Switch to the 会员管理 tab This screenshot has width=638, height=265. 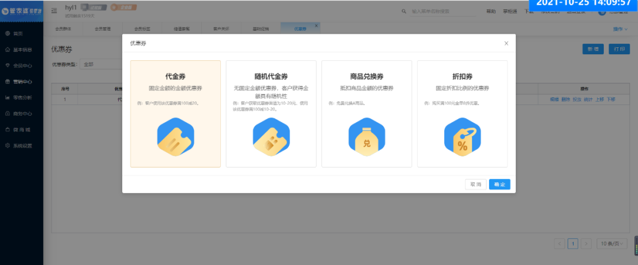click(103, 29)
